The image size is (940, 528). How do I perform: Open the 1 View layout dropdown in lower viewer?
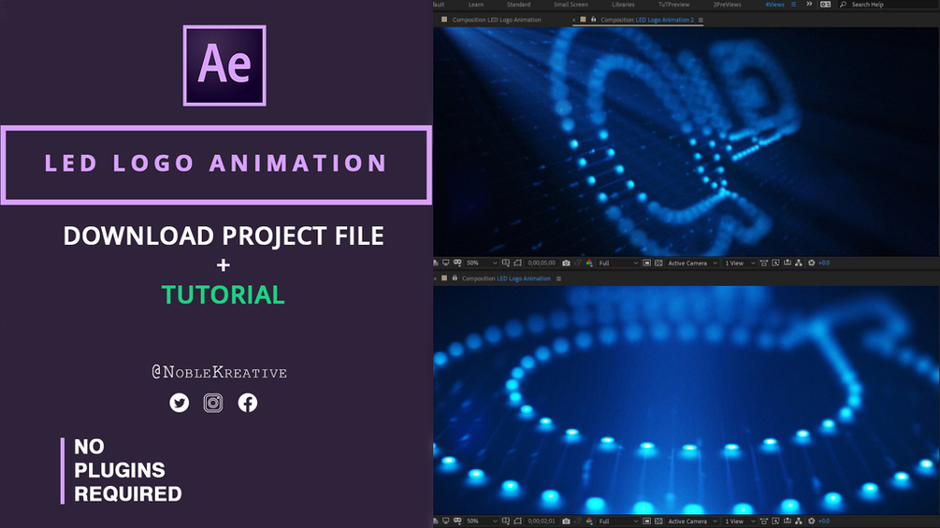(x=740, y=521)
